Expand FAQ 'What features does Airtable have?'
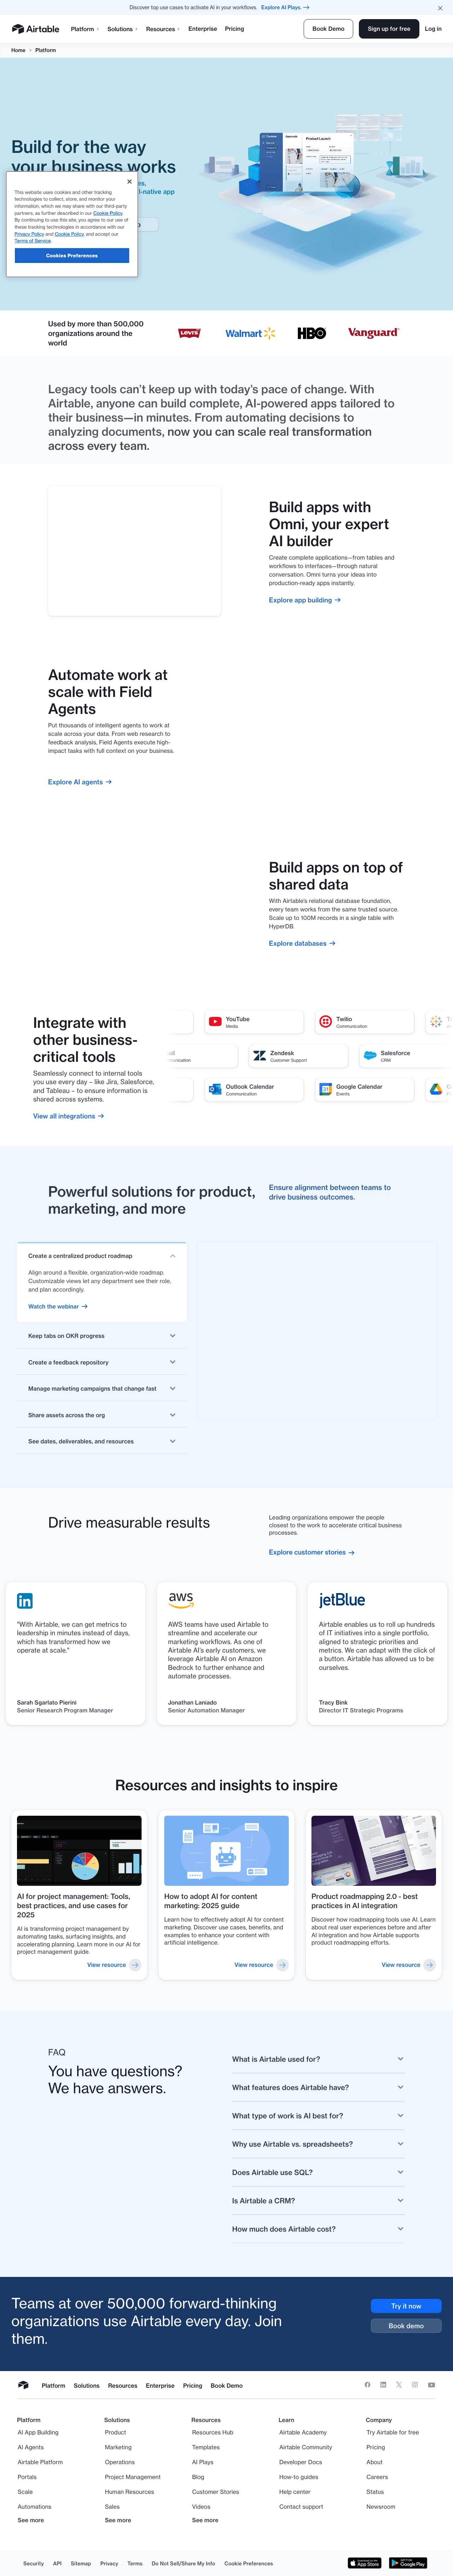 pyautogui.click(x=318, y=2087)
